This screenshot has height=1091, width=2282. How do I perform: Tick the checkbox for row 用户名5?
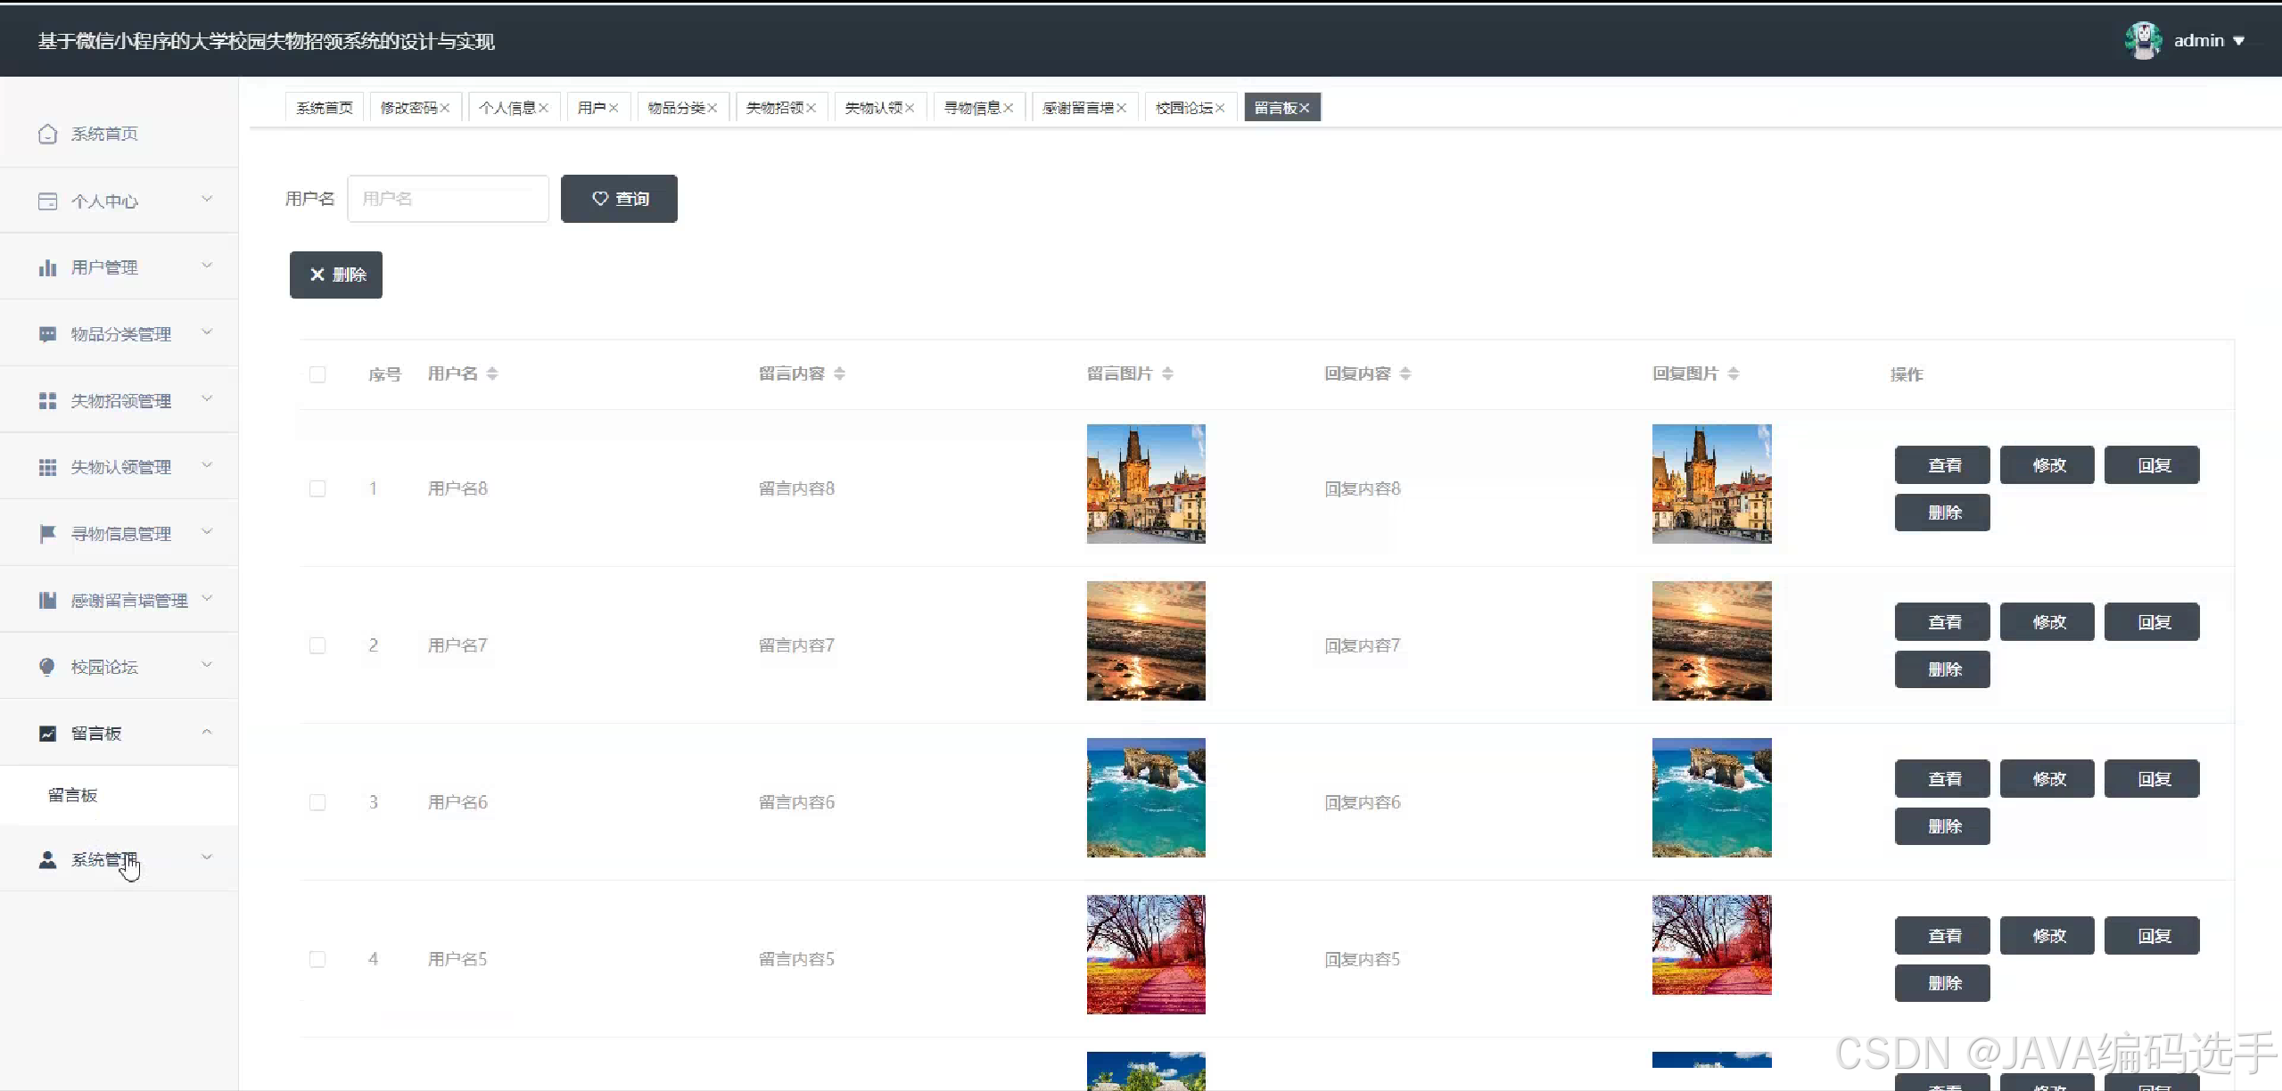coord(317,959)
